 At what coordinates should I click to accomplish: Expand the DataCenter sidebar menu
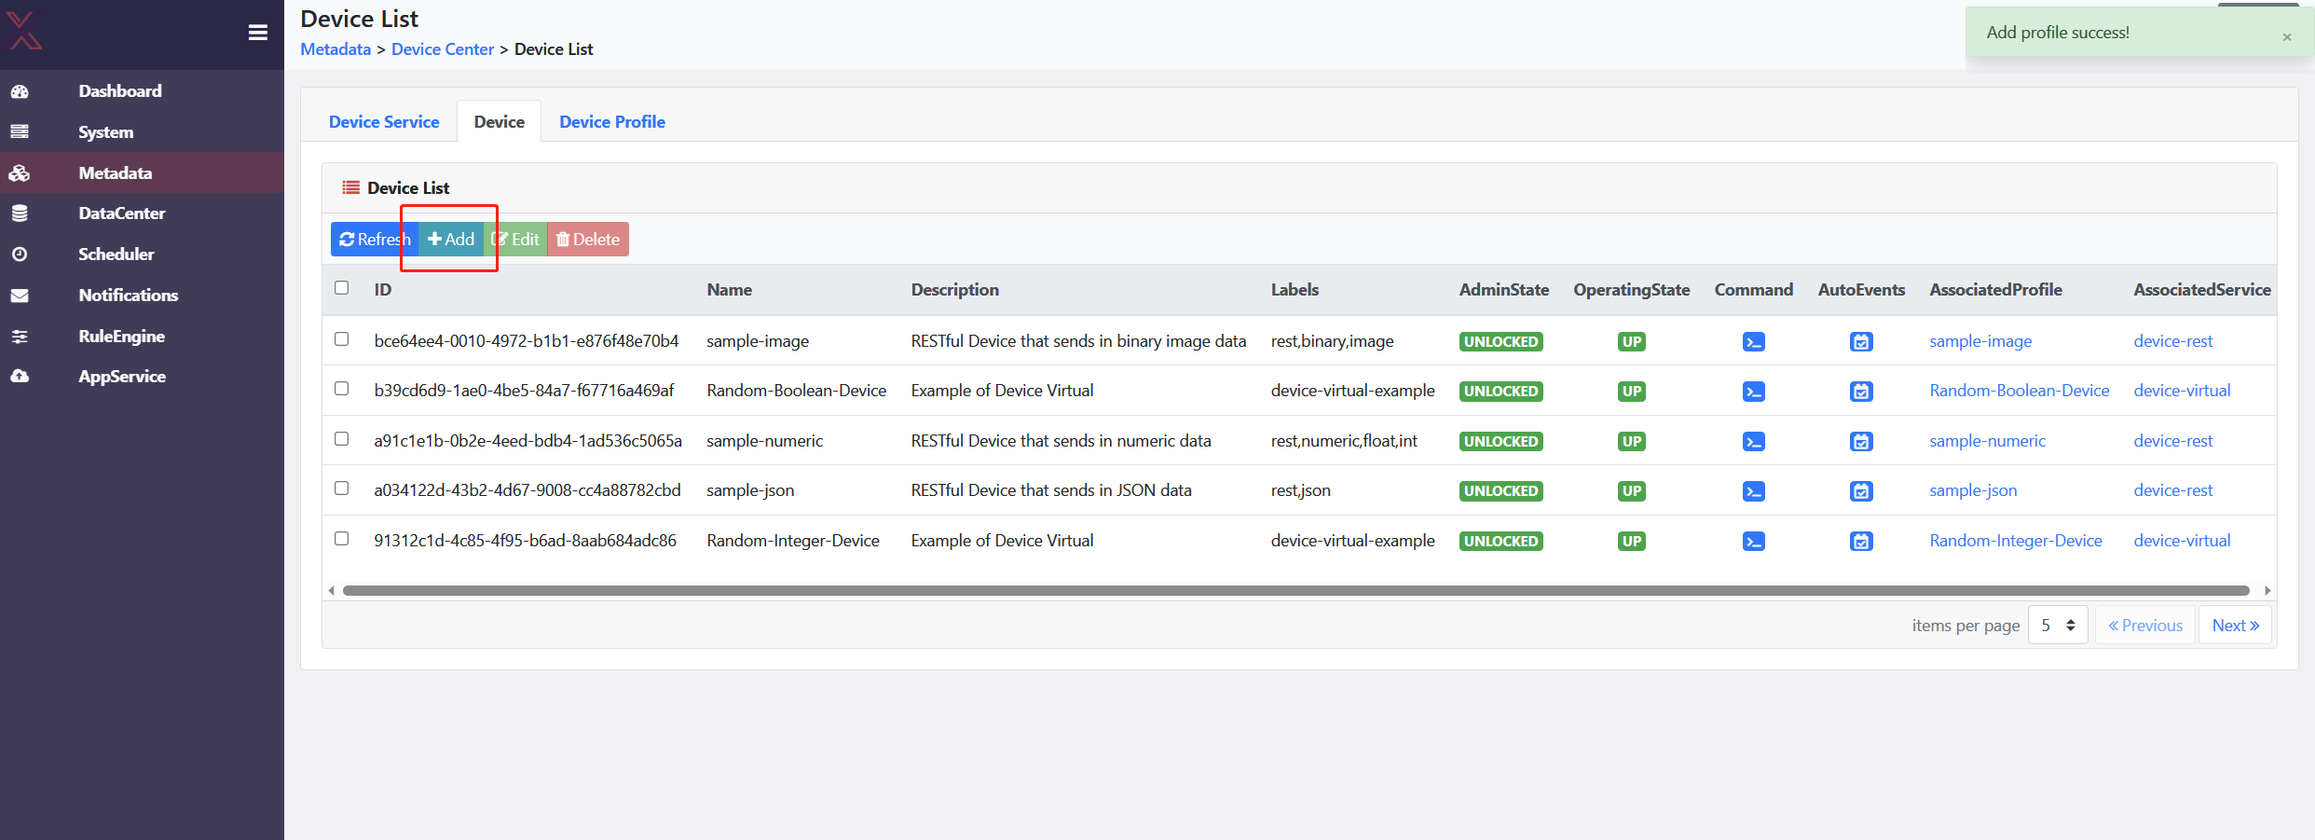pos(122,213)
